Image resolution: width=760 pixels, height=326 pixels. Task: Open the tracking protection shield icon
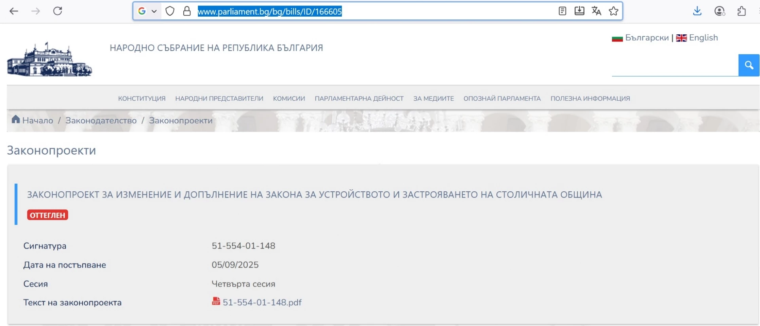(x=170, y=11)
